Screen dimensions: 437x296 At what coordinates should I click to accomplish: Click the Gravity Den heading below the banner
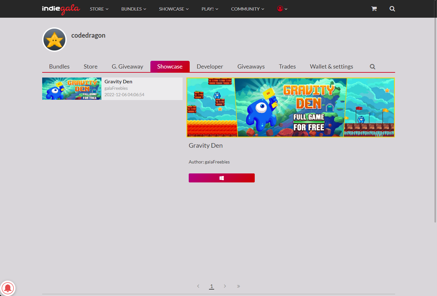(x=206, y=145)
